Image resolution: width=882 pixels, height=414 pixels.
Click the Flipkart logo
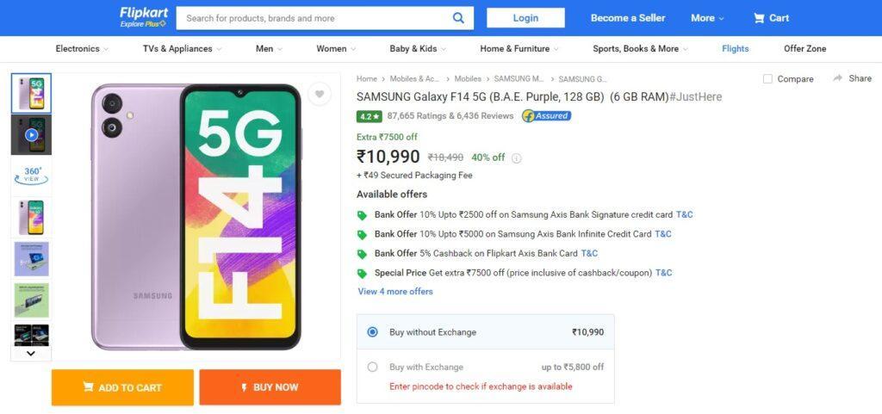point(144,17)
